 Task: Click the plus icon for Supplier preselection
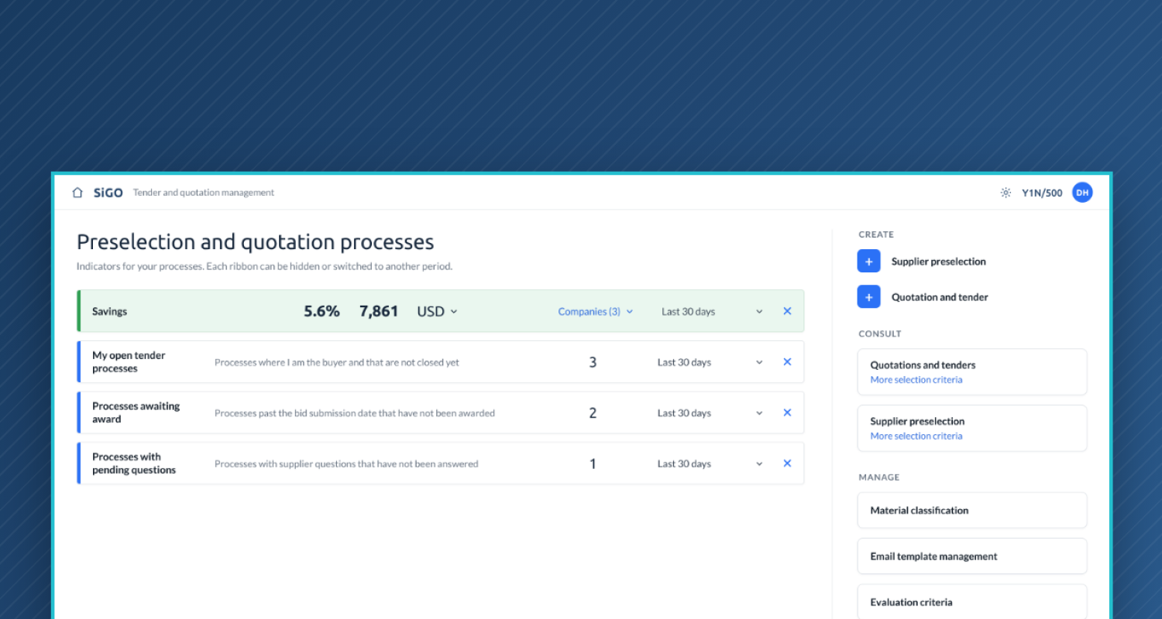[869, 262]
